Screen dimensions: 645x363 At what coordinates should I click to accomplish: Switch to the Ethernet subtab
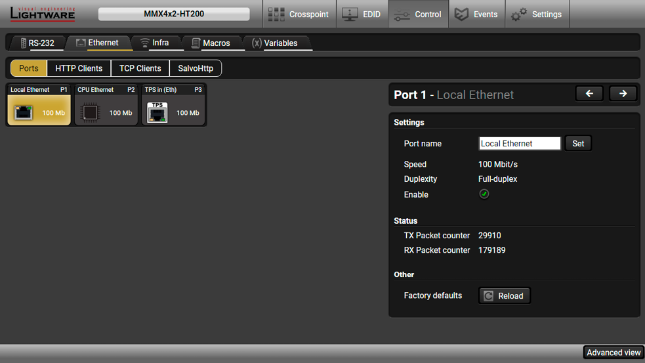(98, 43)
